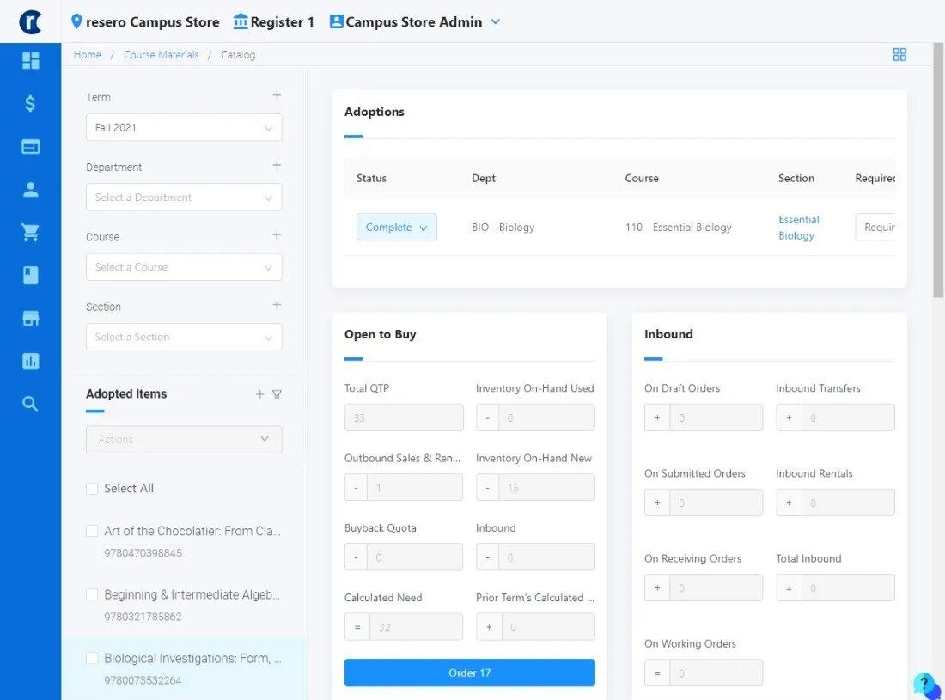
Task: Open the Dashboard from the sidebar
Action: click(x=30, y=60)
